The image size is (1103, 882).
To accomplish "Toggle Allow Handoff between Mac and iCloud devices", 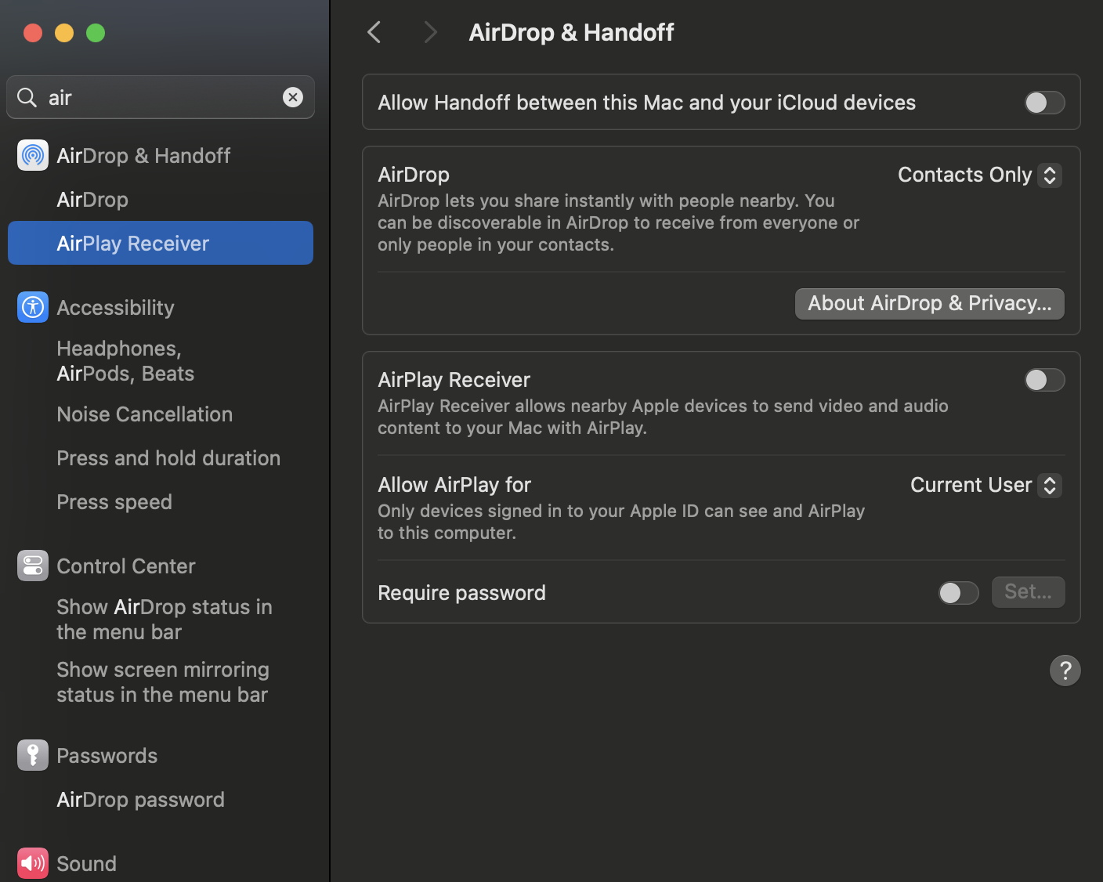I will pos(1045,103).
